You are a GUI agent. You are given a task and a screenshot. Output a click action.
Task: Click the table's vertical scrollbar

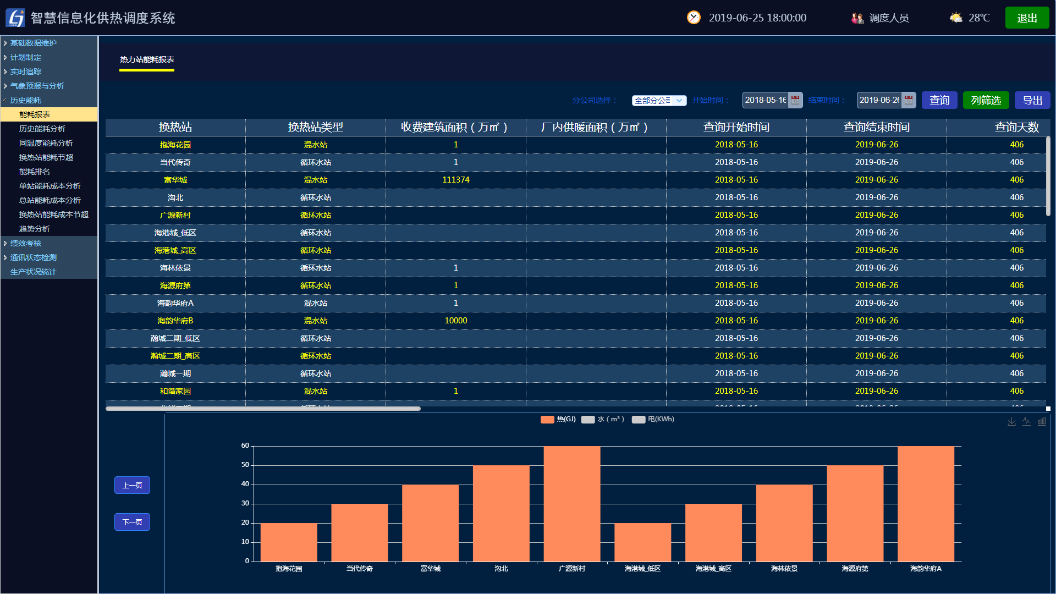[1048, 176]
